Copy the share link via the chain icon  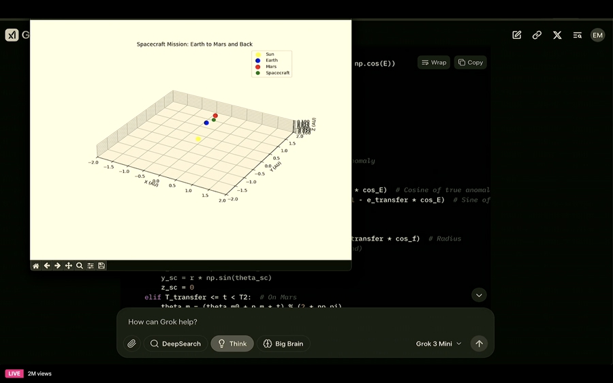[537, 35]
